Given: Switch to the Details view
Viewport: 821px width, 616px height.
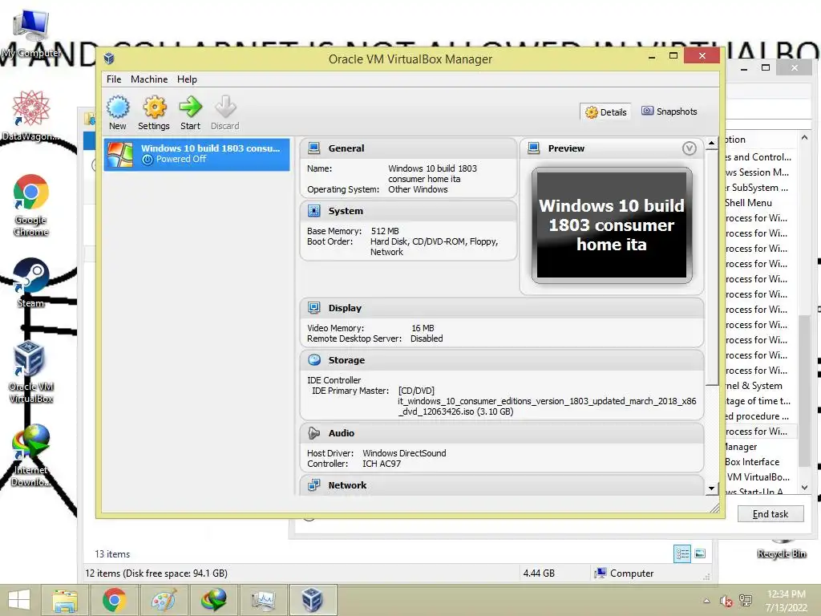Looking at the screenshot, I should click(606, 111).
